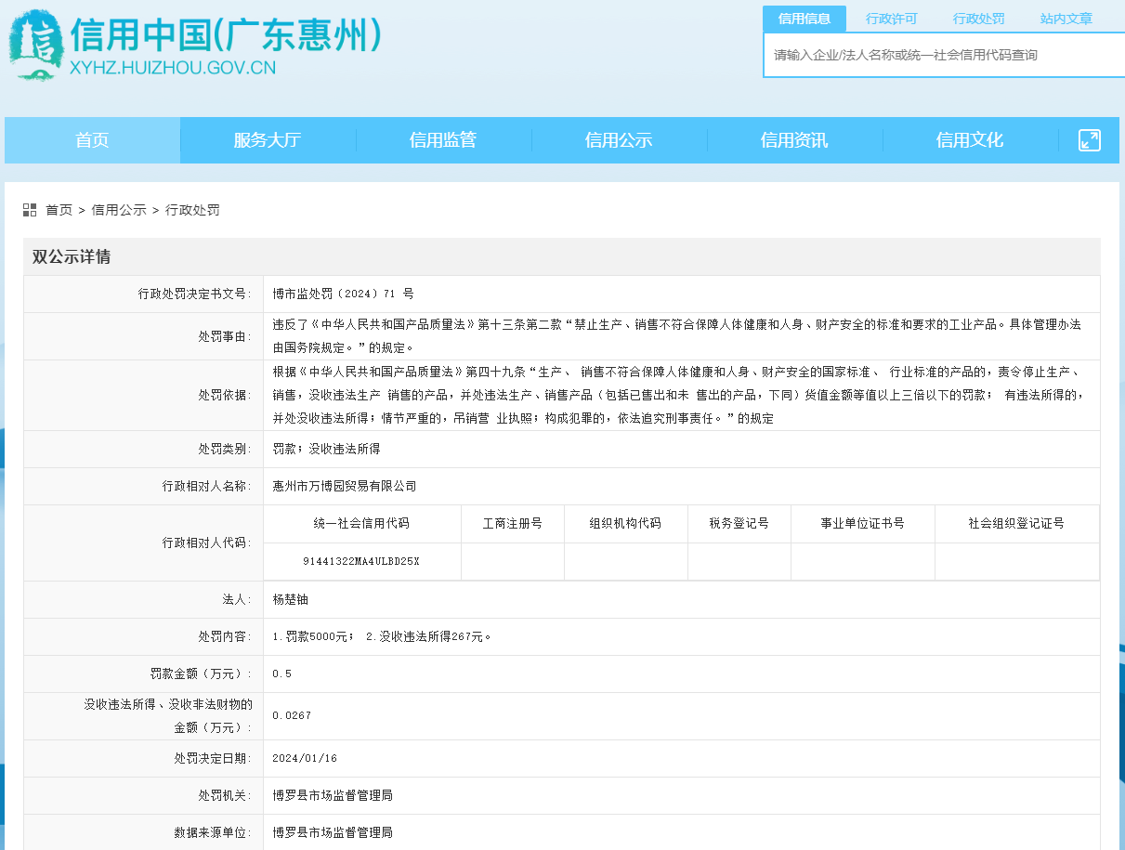
Task: Click the 处罚依据 row label
Action: (225, 395)
